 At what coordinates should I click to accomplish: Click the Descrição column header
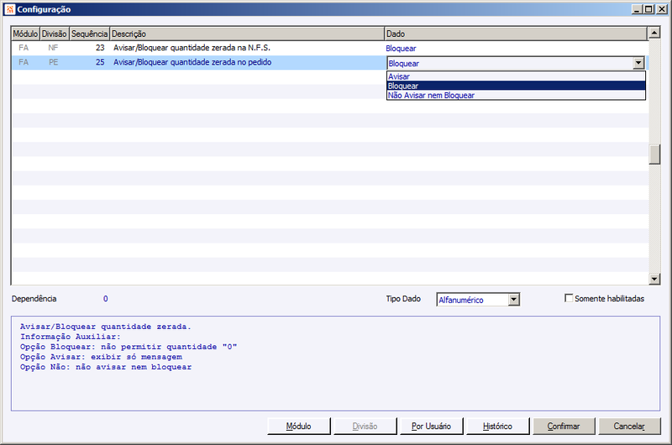(247, 34)
